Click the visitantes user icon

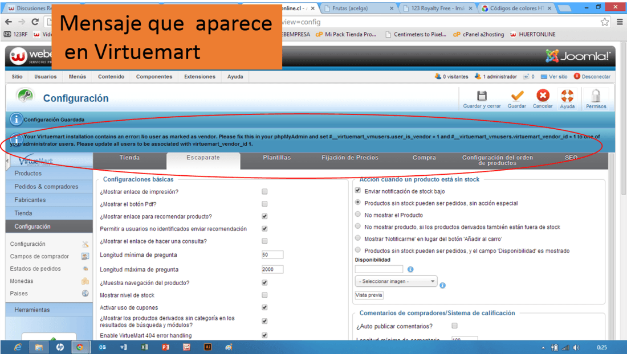[438, 76]
